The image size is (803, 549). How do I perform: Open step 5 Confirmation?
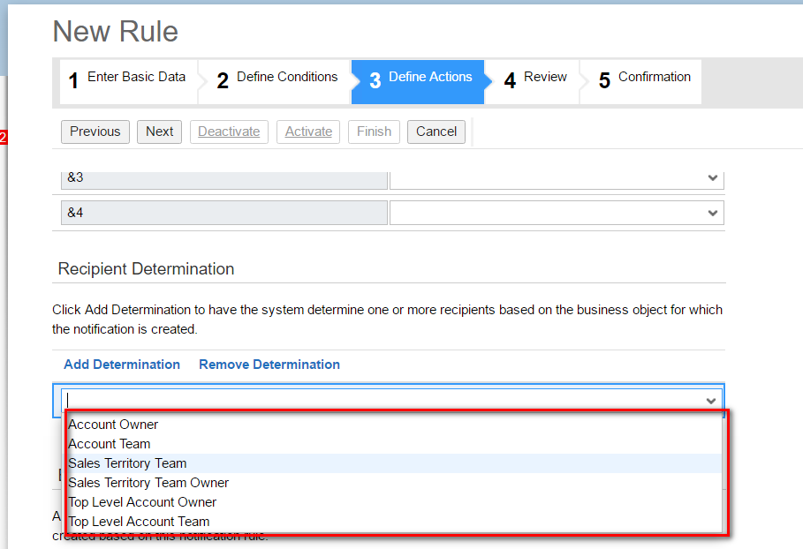coord(640,82)
